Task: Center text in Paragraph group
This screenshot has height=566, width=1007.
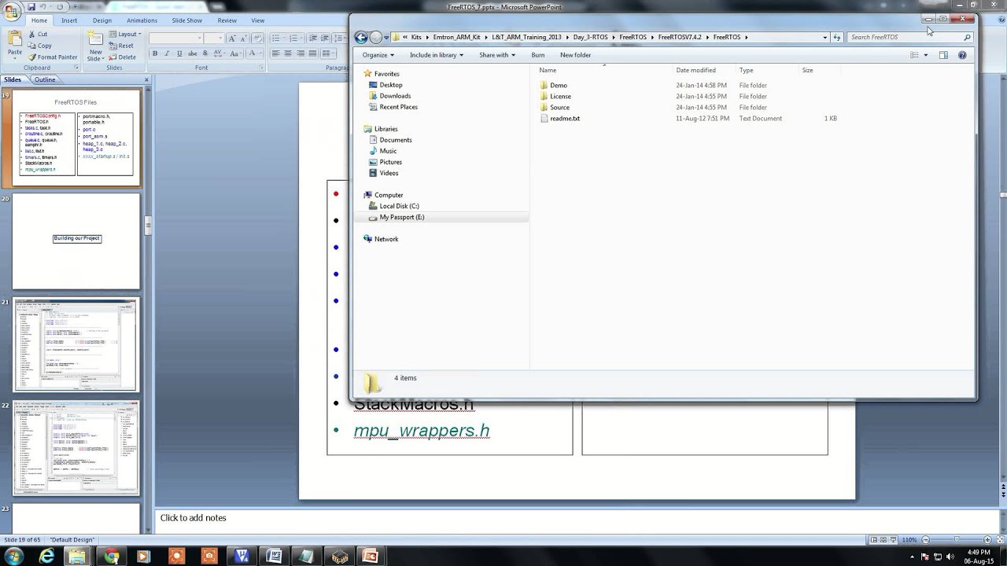Action: tap(288, 53)
